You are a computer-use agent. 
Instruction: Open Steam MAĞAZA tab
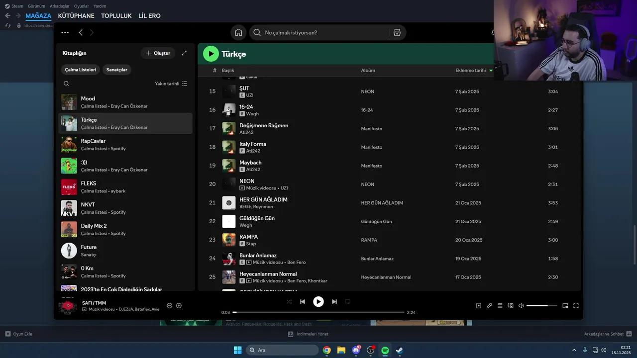click(38, 16)
